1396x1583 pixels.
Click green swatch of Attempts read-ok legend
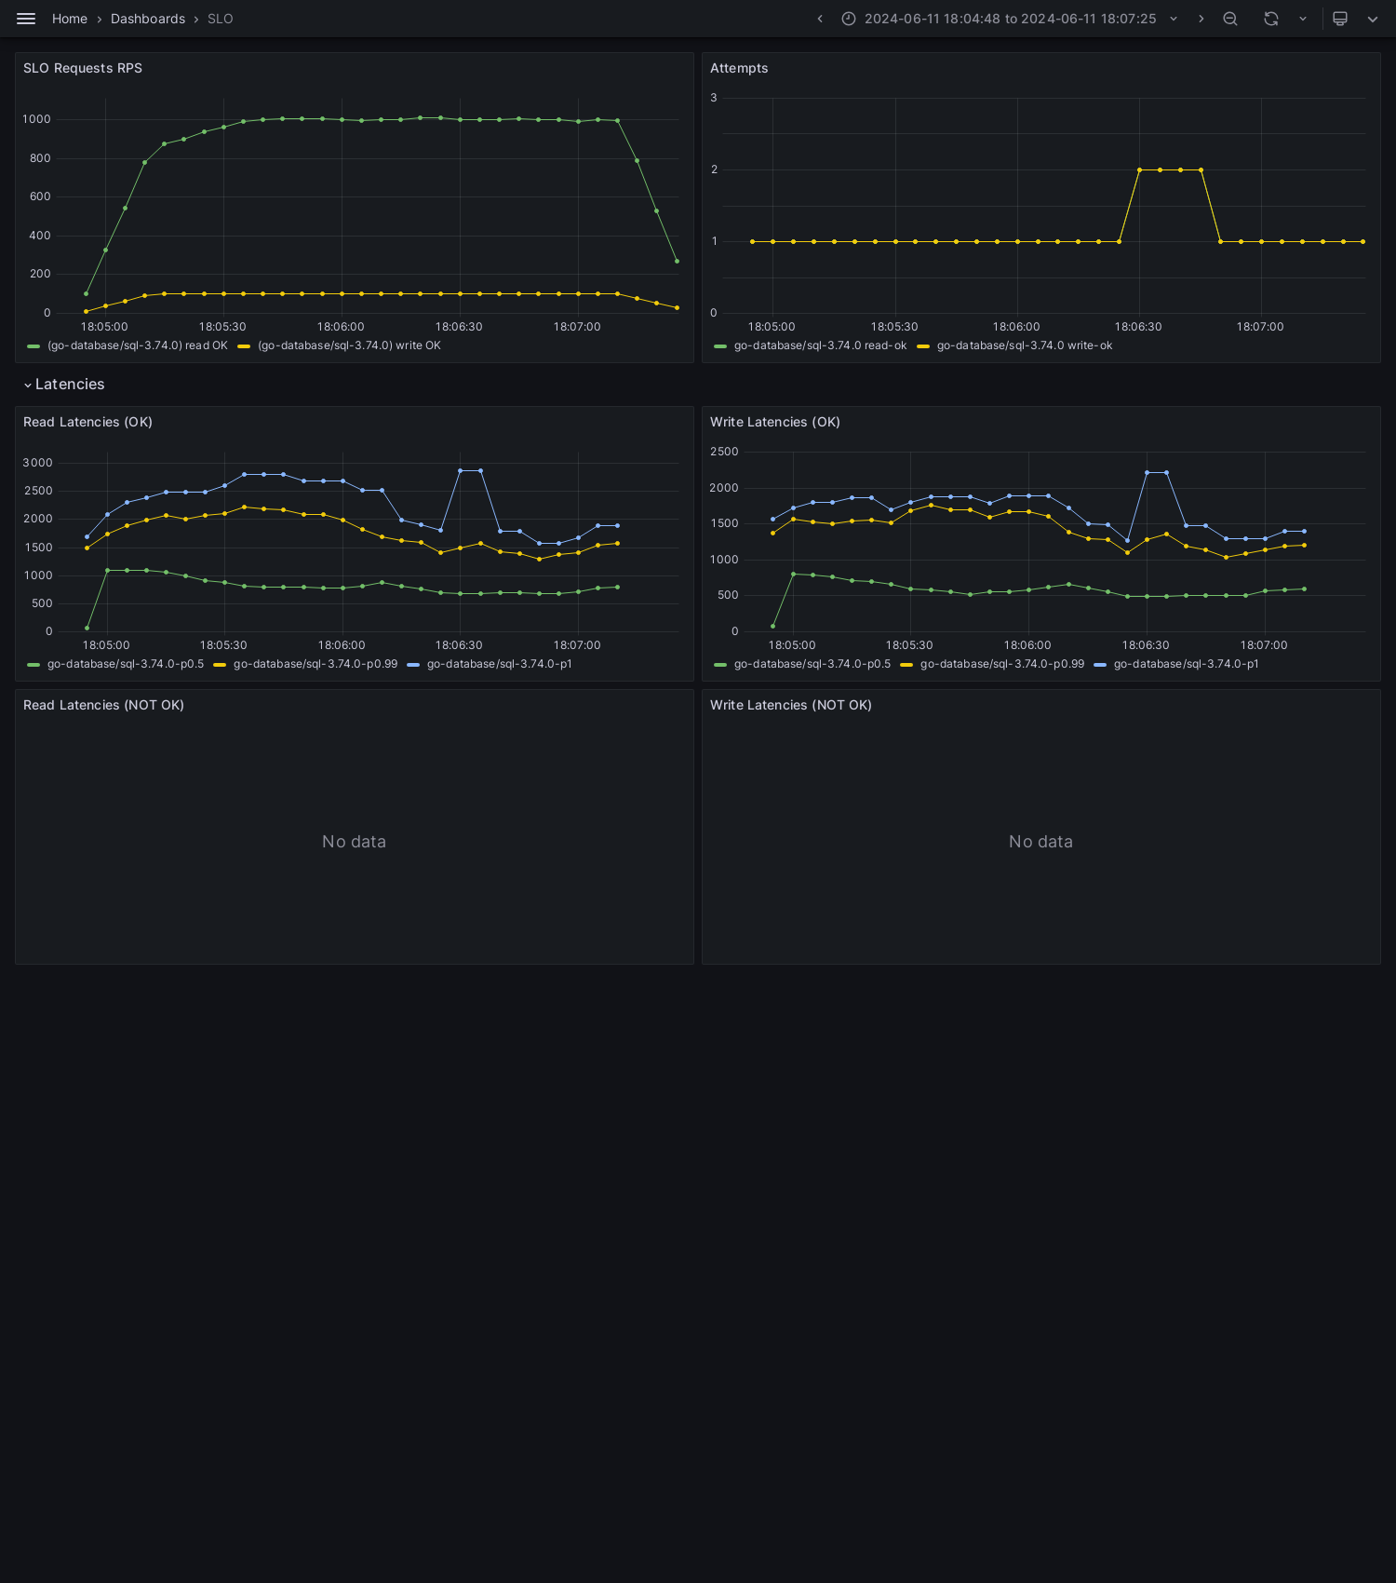pos(720,346)
